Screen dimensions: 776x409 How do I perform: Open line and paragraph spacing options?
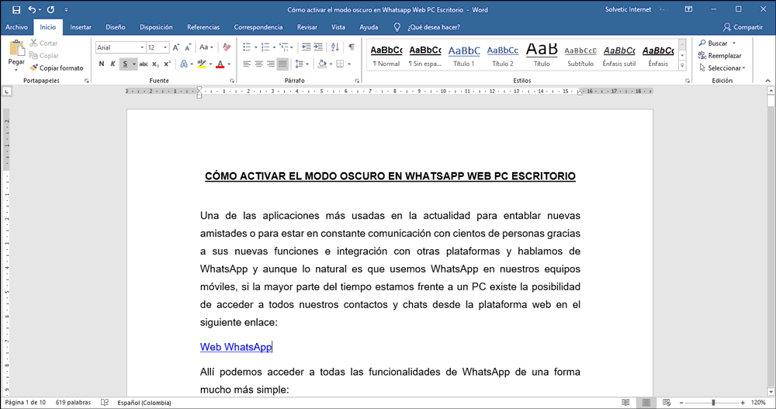(301, 64)
